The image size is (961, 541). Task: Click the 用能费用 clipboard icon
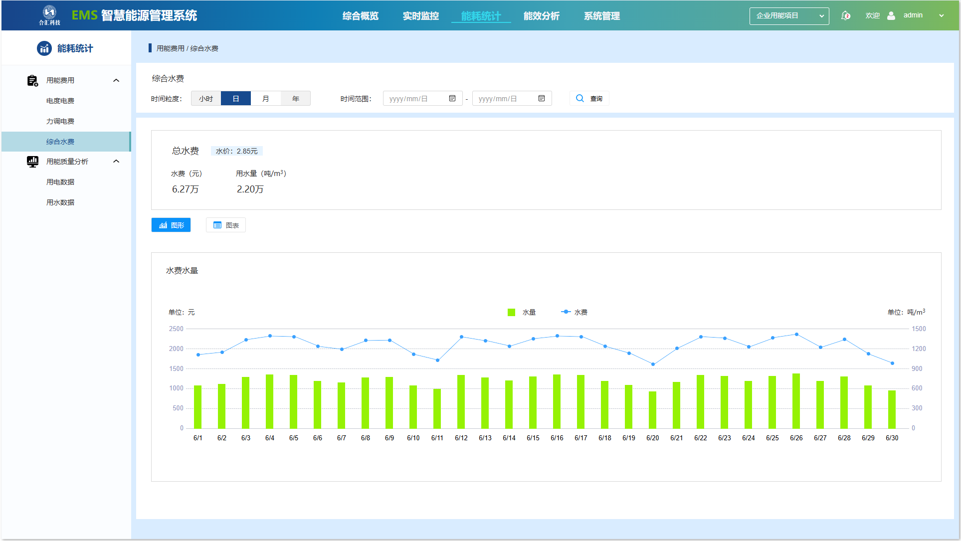[32, 80]
